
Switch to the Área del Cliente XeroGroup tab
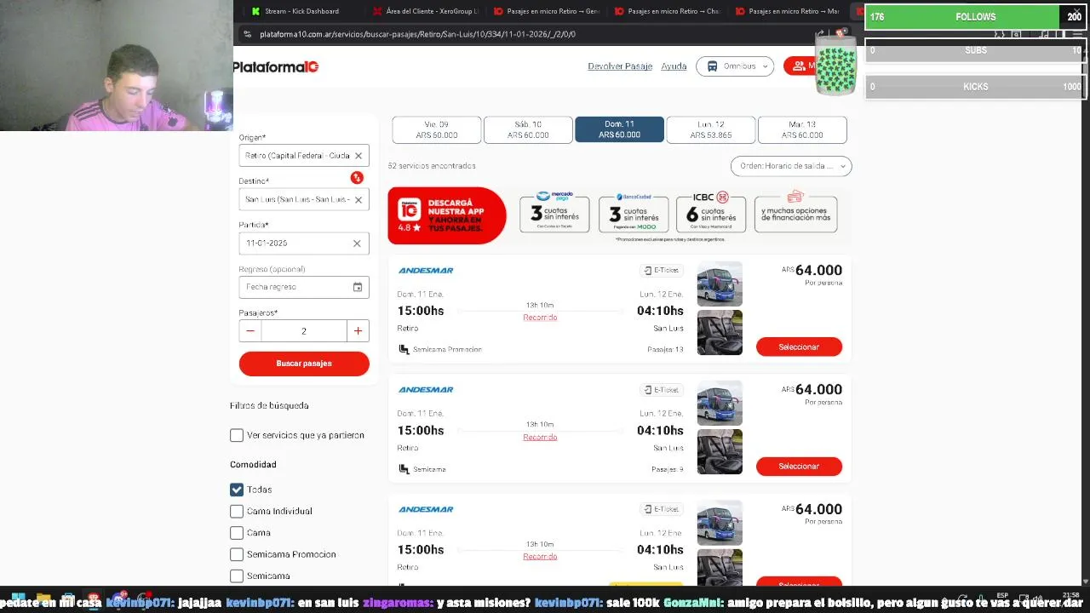pos(426,11)
